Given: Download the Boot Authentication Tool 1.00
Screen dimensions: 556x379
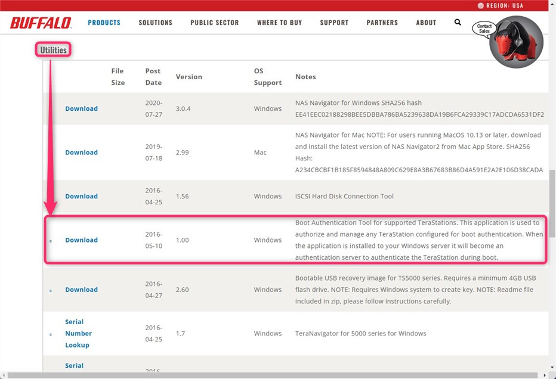Looking at the screenshot, I should pos(81,240).
